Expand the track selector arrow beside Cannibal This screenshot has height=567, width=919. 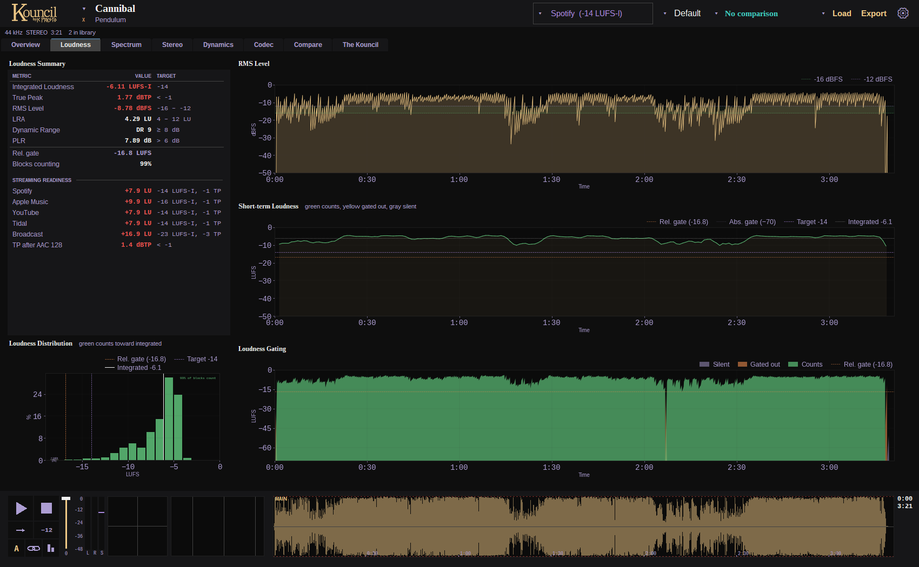[84, 9]
